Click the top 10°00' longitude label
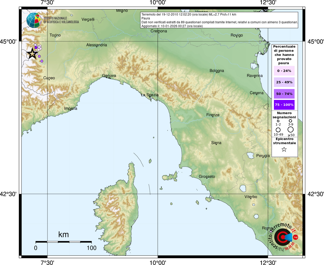Viewport: 324px width, 265px height. [x=157, y=3]
